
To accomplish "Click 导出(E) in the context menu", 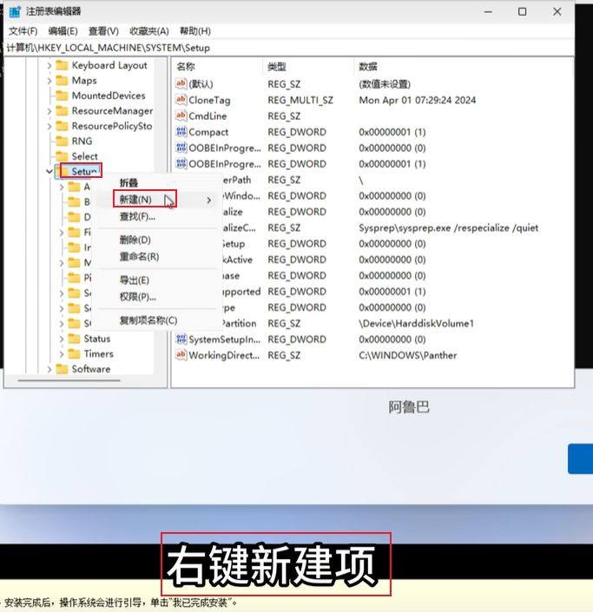I will (x=134, y=280).
